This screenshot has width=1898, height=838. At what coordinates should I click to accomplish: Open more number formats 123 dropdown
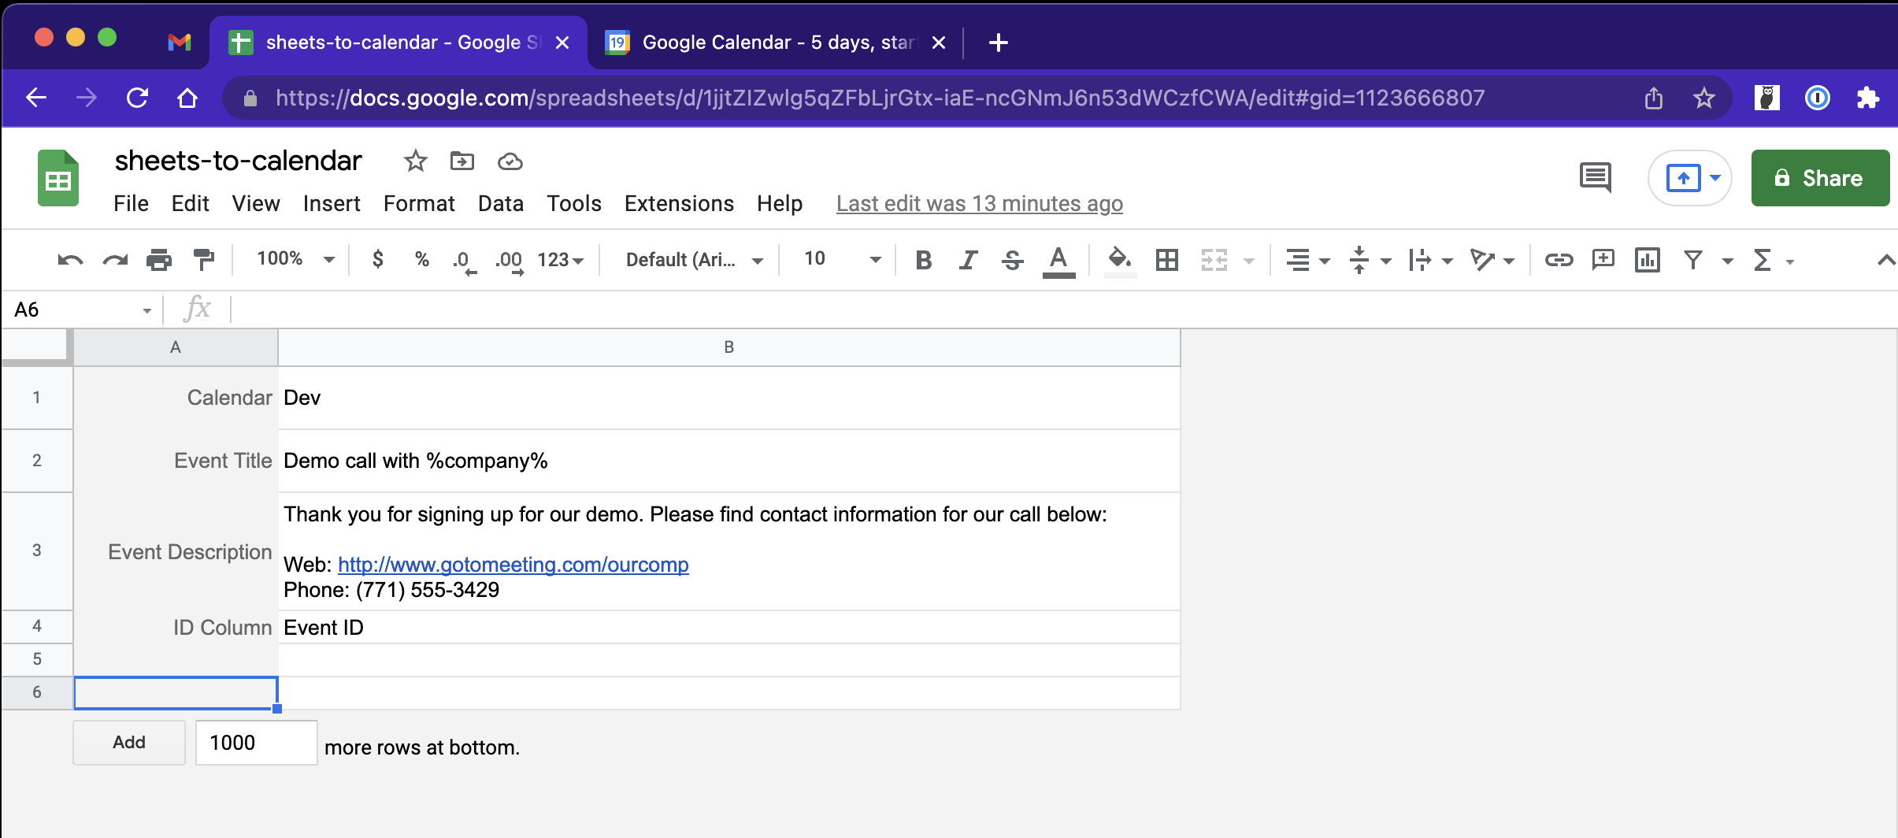[x=560, y=260]
